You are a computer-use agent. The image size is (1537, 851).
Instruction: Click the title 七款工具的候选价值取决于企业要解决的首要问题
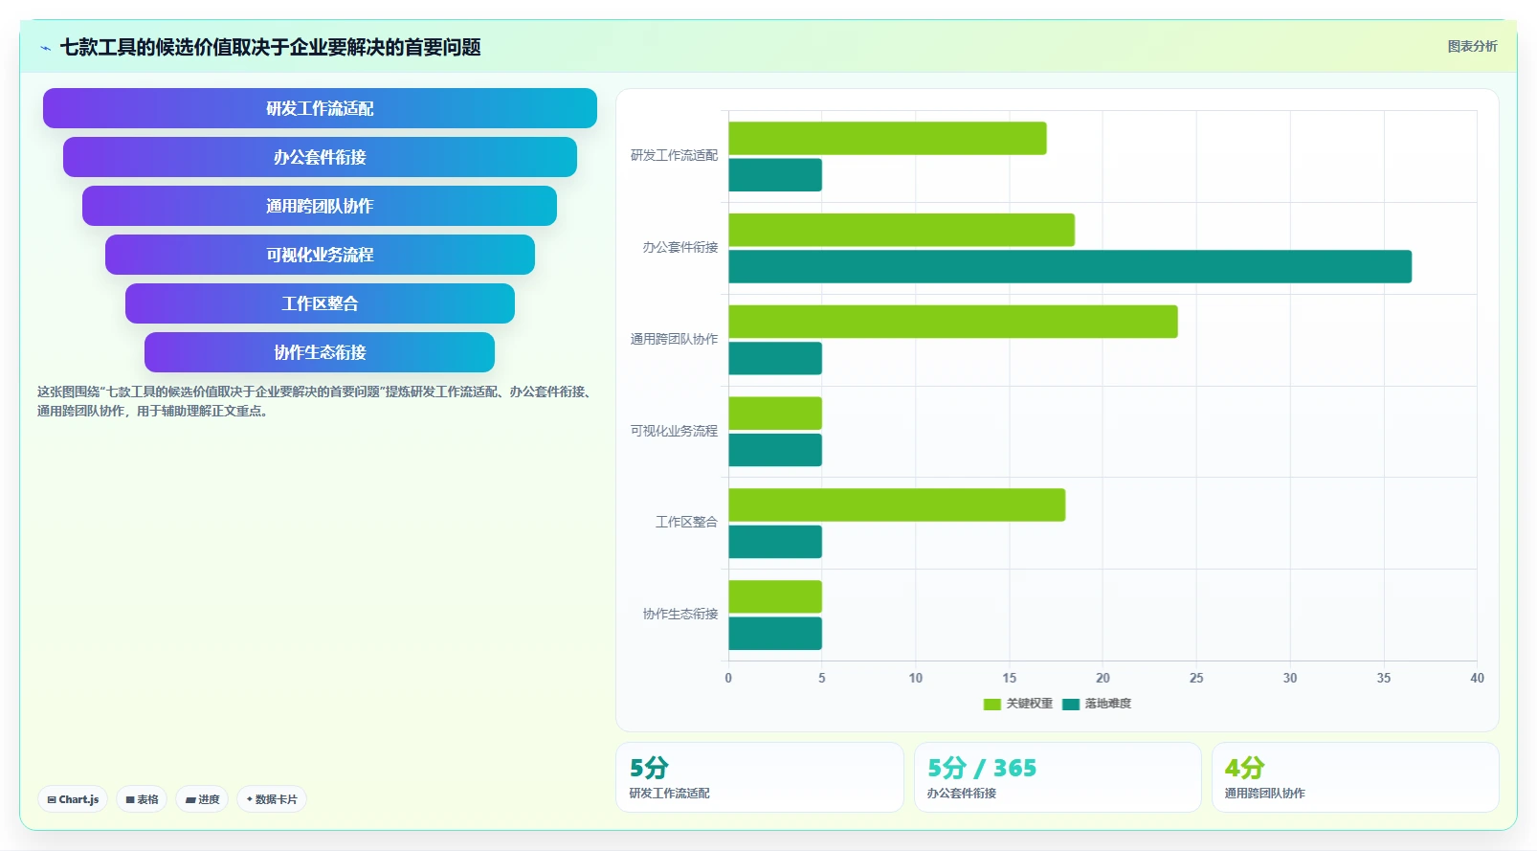coord(270,47)
